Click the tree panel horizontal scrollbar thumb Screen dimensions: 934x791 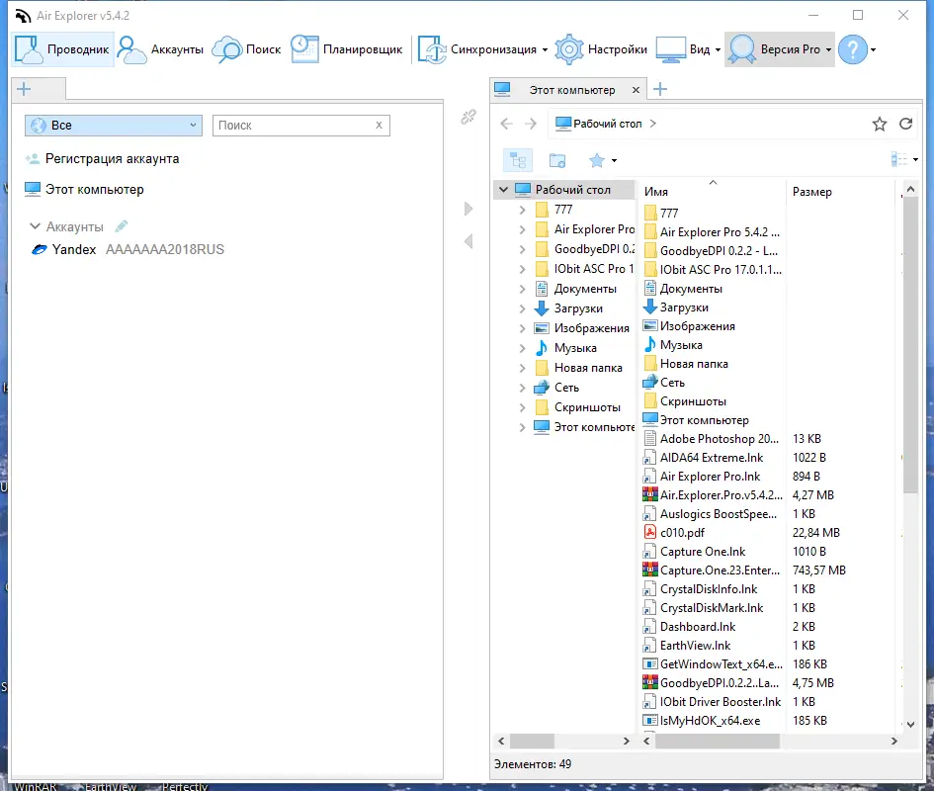tap(532, 741)
